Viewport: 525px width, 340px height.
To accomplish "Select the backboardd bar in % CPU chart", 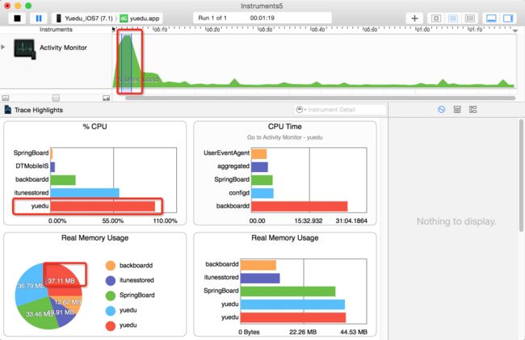I will [63, 180].
